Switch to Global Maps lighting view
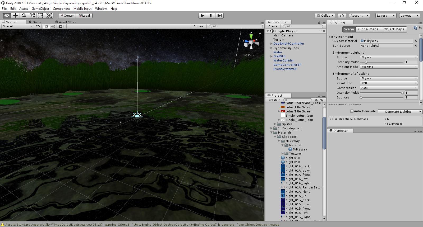423x227 pixels. [368, 29]
